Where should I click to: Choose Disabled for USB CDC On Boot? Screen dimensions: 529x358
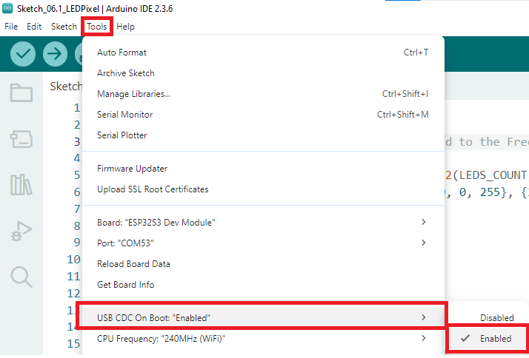click(496, 317)
